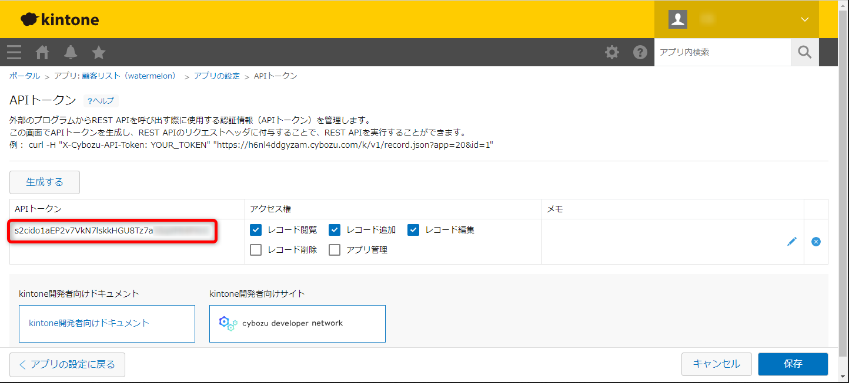The width and height of the screenshot is (849, 383).
Task: Open the favorites star icon
Action: pyautogui.click(x=99, y=52)
